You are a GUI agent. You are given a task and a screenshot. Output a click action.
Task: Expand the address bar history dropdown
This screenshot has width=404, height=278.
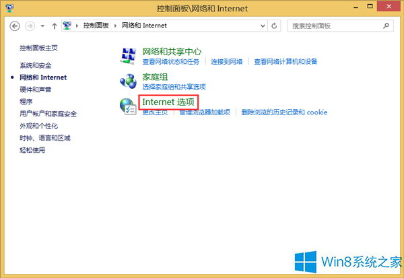pyautogui.click(x=263, y=26)
